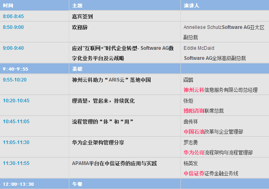
Task: Click the speaker name 曲传祥
Action: [190, 122]
